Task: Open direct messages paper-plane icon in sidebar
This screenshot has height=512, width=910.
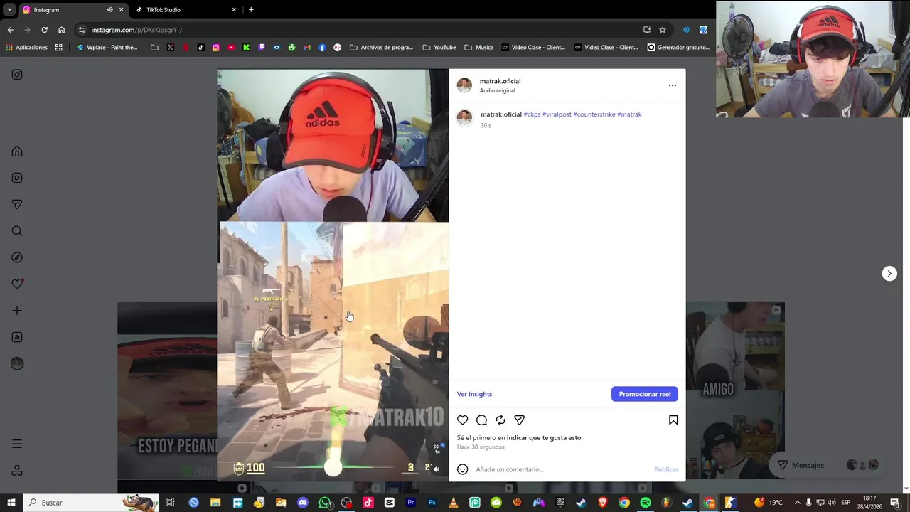Action: (x=17, y=205)
